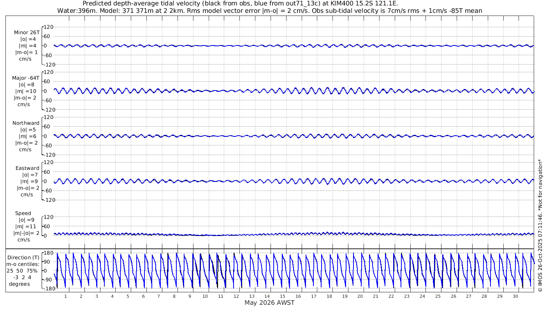Click the '25 50 75%' centile header

[22, 271]
